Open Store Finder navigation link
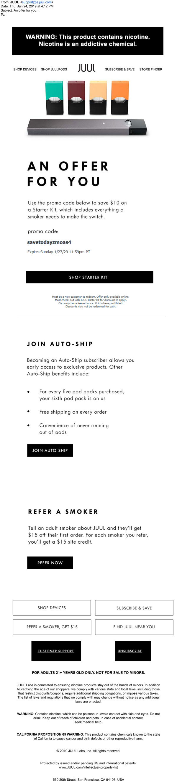 [151, 69]
